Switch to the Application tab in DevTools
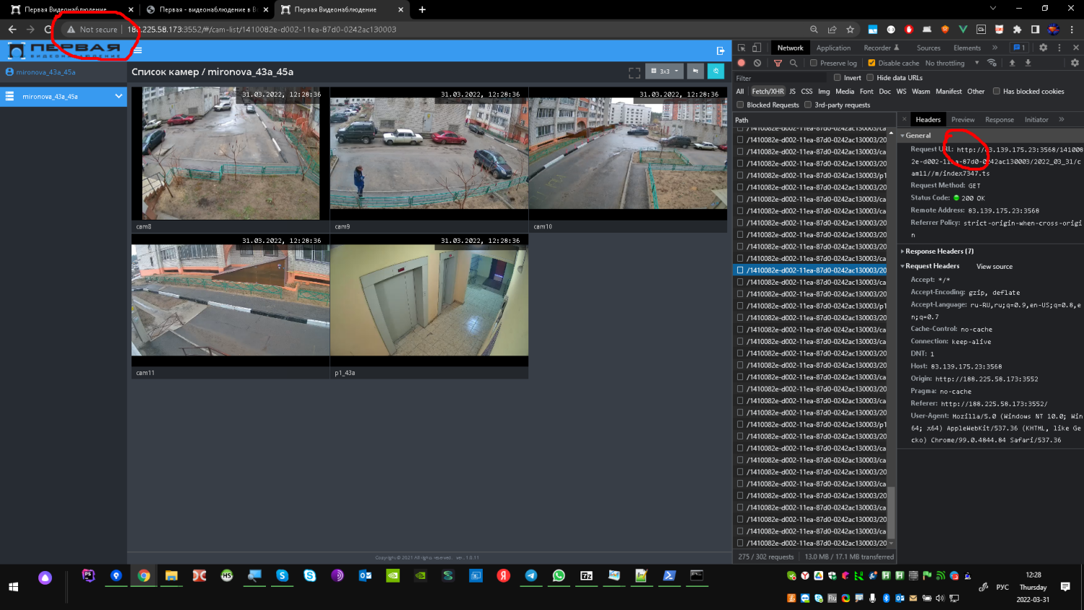1084x610 pixels. click(x=833, y=48)
